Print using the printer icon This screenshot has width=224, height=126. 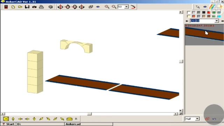pyautogui.click(x=41, y=7)
